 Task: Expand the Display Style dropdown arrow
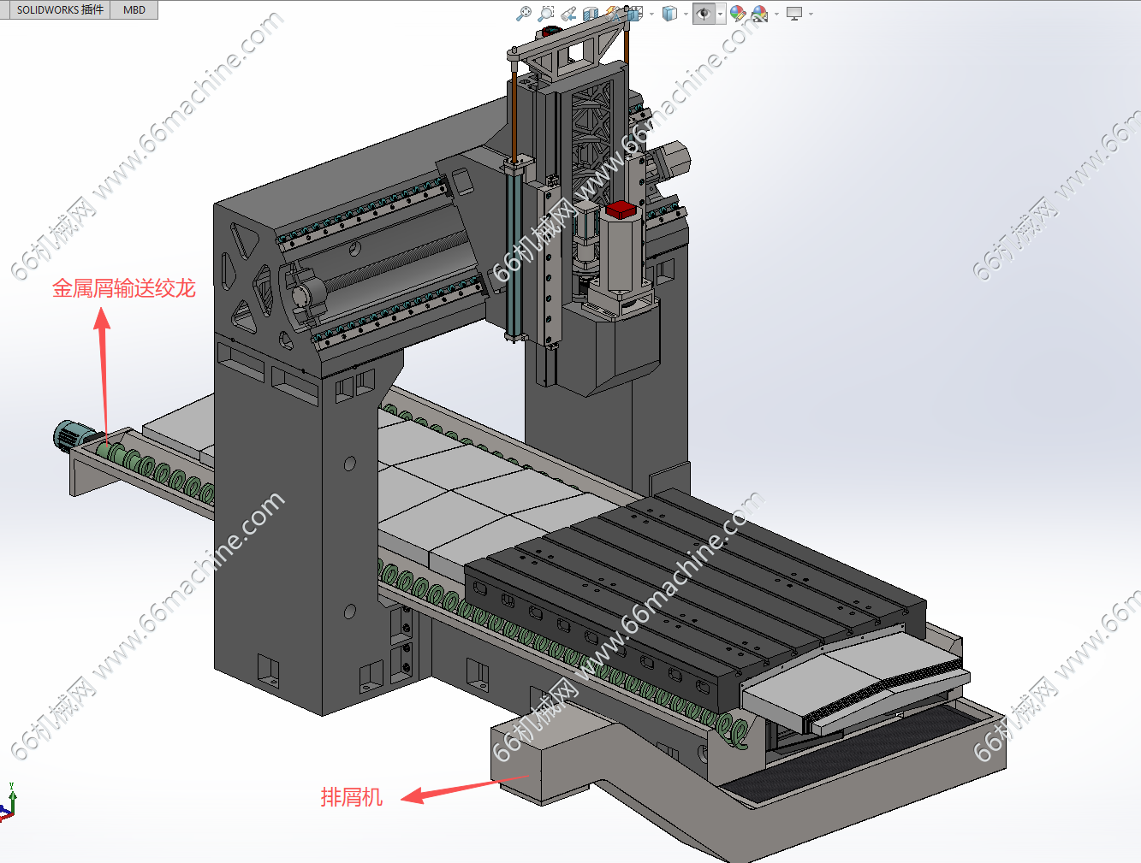686,14
